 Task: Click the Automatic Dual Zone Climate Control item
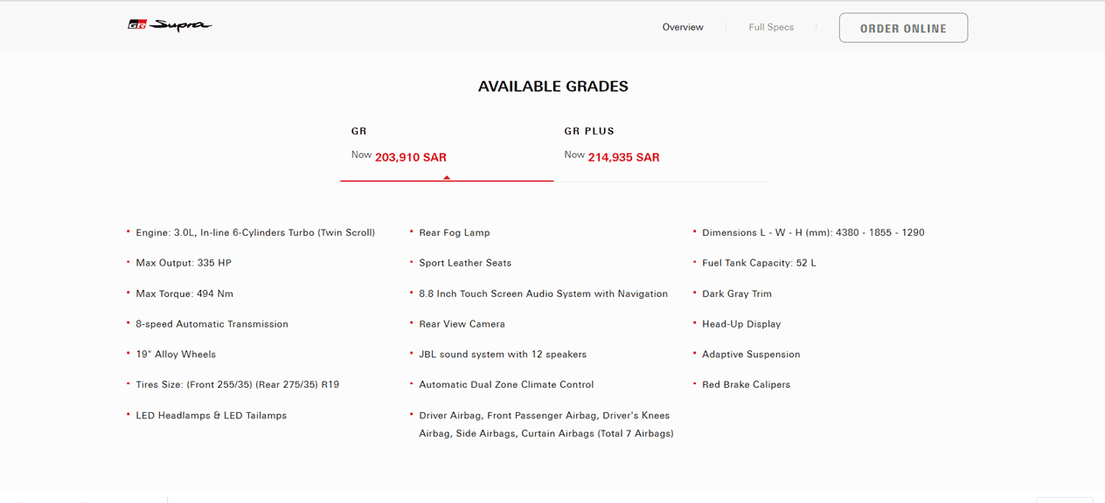[x=506, y=385]
